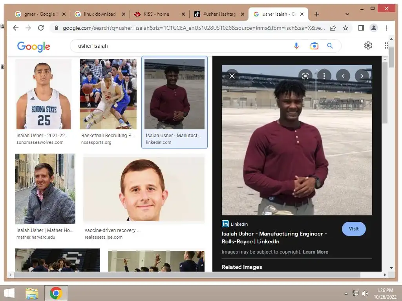Image resolution: width=402 pixels, height=301 pixels.
Task: Click the padlock site info icon
Action: point(57,28)
